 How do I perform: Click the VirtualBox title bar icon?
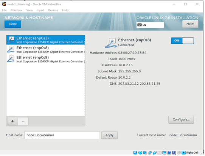[4, 4]
